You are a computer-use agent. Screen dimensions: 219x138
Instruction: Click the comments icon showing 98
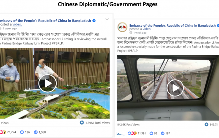[151, 133]
